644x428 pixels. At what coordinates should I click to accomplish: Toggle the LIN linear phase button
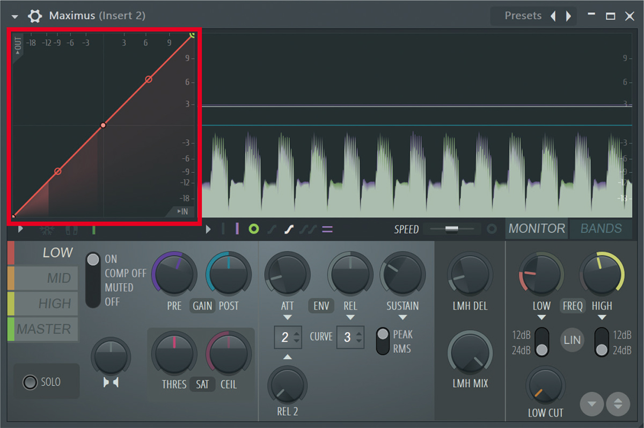coord(573,340)
